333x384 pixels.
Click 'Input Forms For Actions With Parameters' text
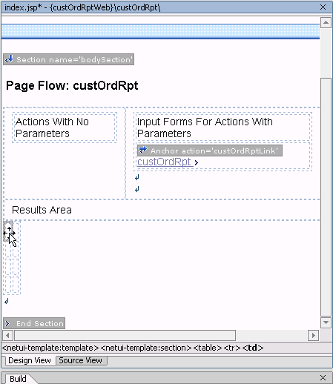pos(205,128)
